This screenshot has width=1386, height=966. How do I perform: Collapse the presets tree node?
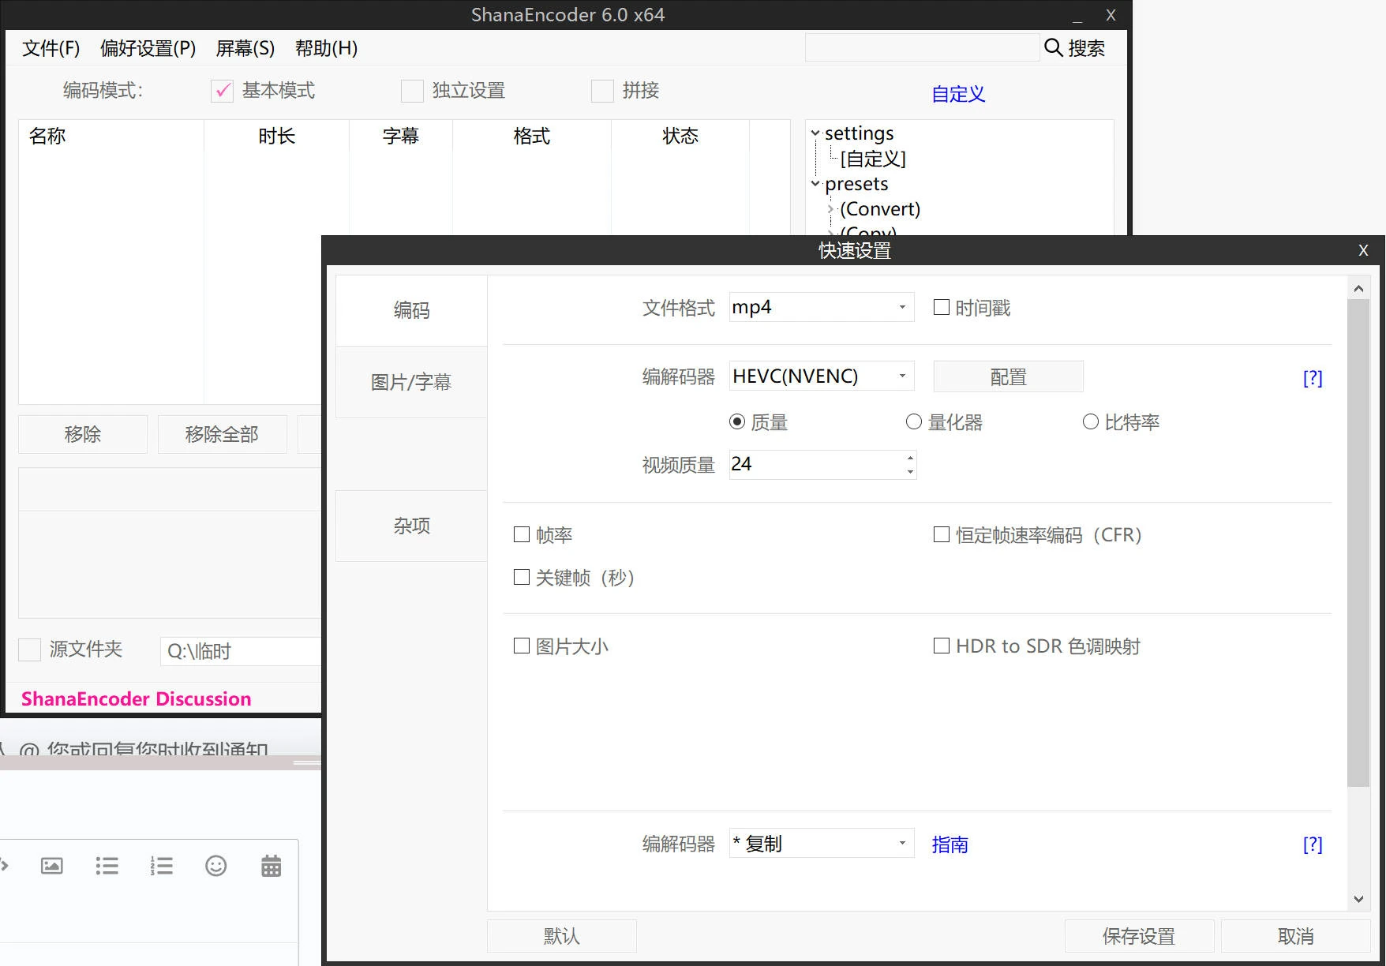tap(815, 184)
